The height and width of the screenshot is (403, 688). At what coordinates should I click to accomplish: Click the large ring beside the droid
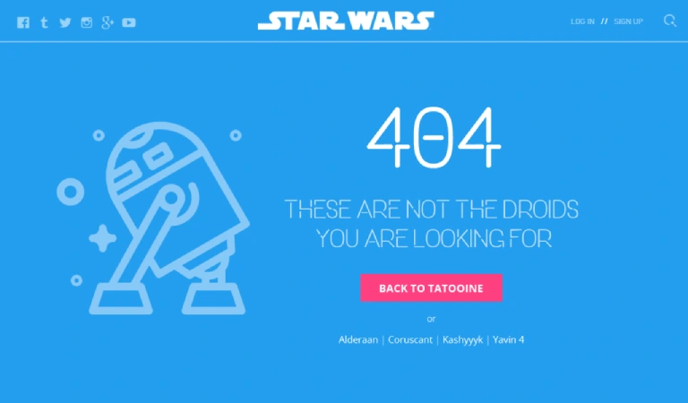[x=70, y=192]
